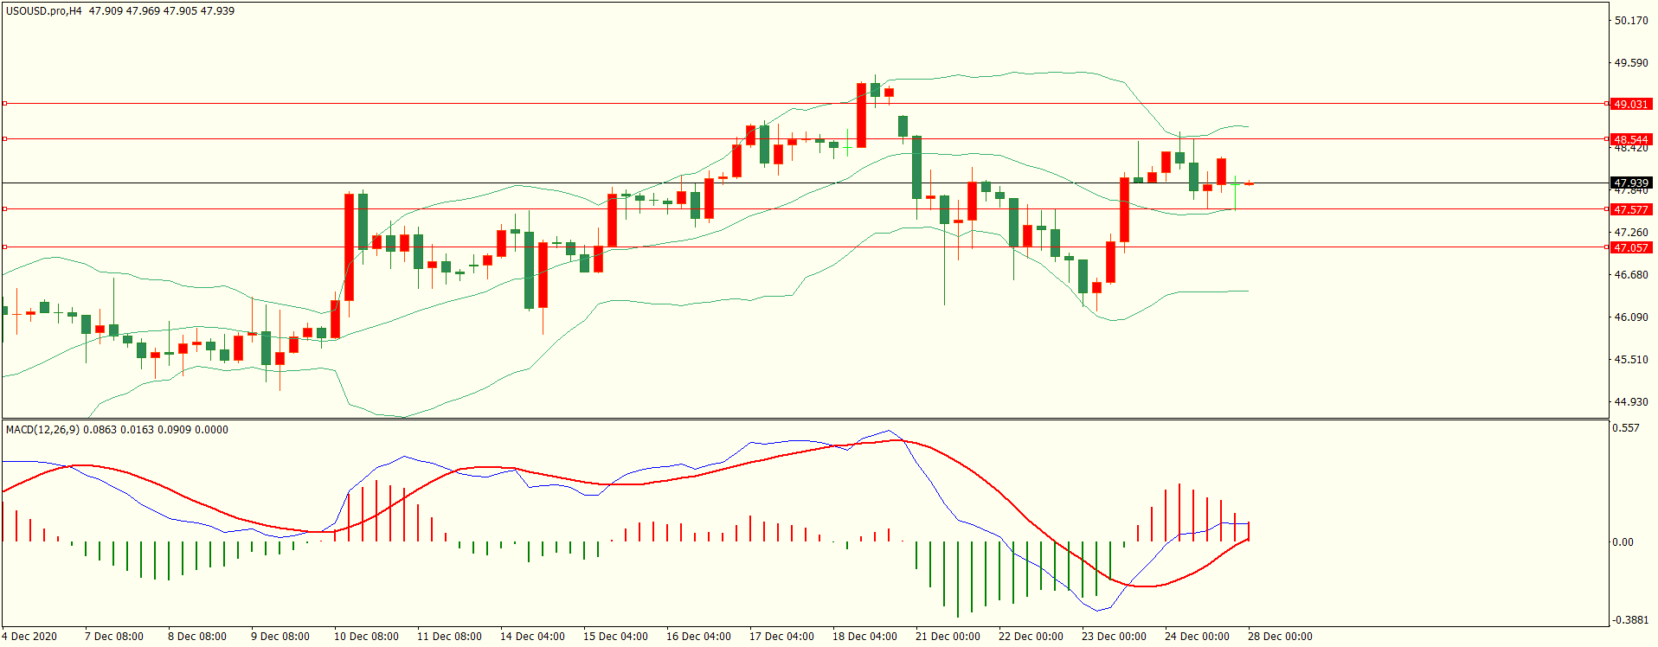
Task: Click left-edge handle of red 48.544 line
Action: [4, 138]
